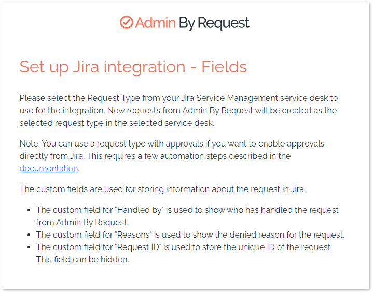Click the "Request ID" bullet item text
Image resolution: width=373 pixels, height=293 pixels.
coord(184,253)
